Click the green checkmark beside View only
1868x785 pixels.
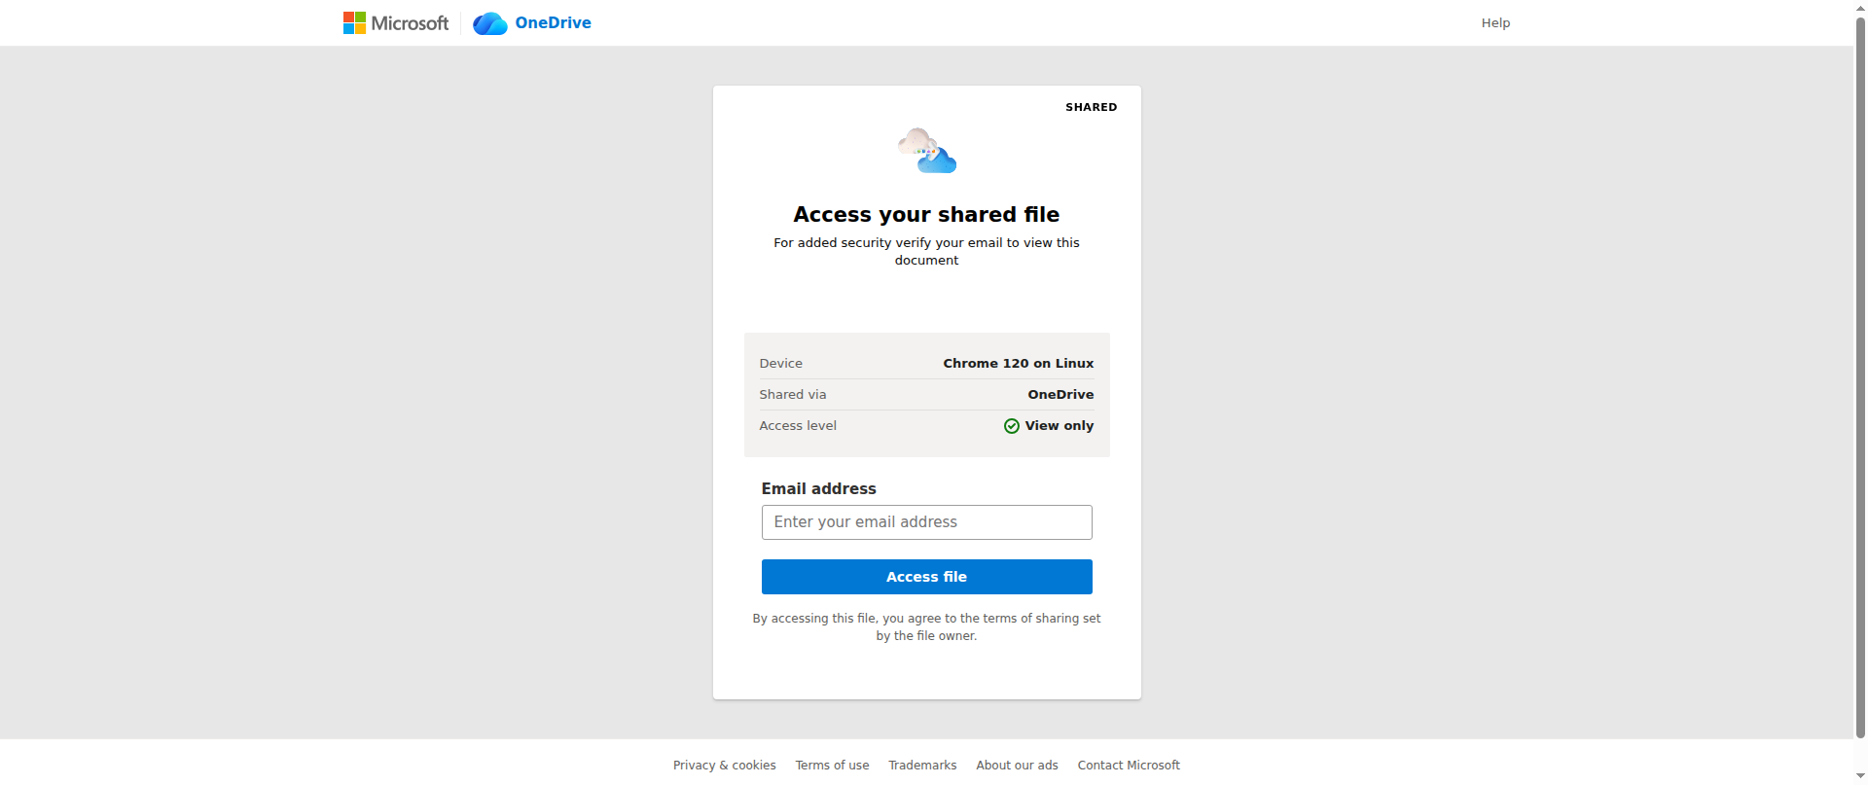coord(1012,426)
